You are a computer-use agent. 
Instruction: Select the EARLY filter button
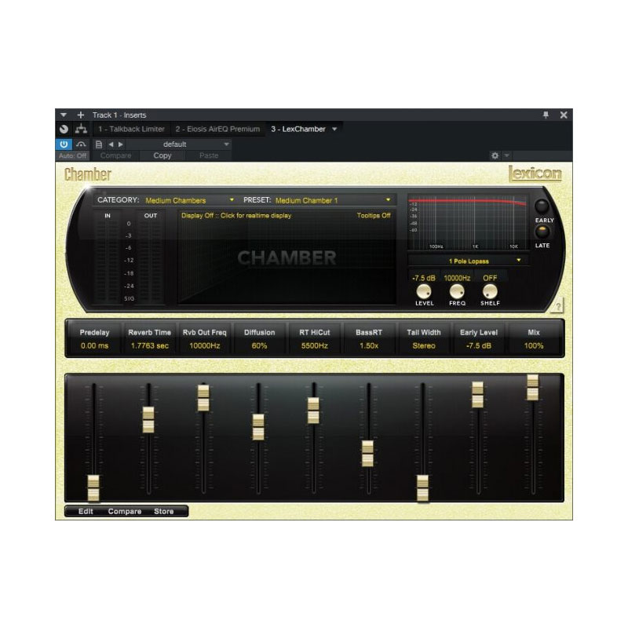(x=542, y=206)
